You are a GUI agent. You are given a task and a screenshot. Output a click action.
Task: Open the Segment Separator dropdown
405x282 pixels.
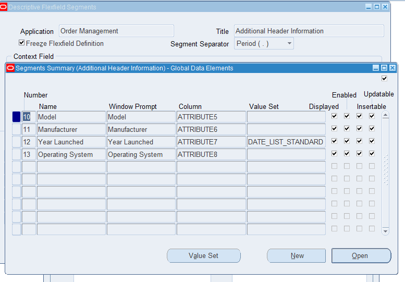289,44
